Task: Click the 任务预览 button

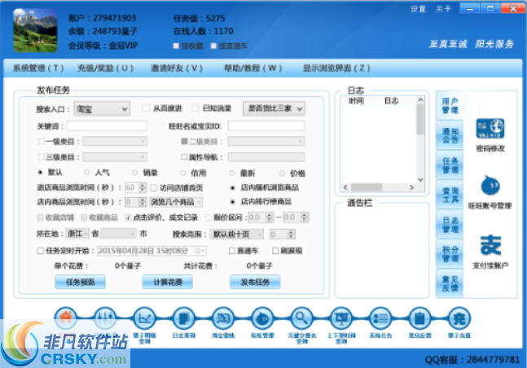Action: coord(80,282)
